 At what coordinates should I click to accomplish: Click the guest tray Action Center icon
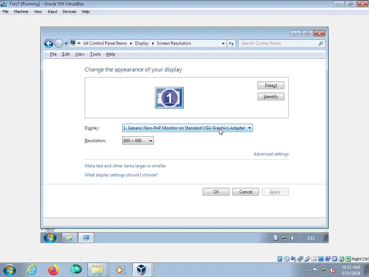[276, 238]
